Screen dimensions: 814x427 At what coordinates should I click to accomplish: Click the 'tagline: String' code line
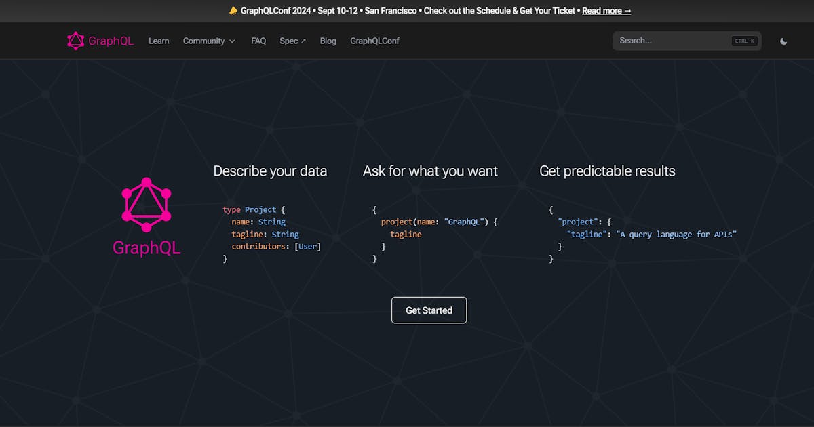click(x=265, y=234)
